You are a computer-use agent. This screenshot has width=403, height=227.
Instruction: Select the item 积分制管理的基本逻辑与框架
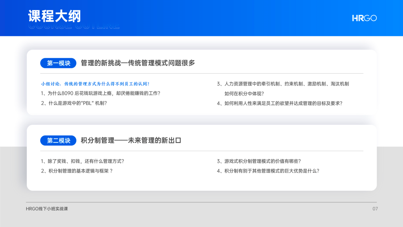(x=77, y=171)
